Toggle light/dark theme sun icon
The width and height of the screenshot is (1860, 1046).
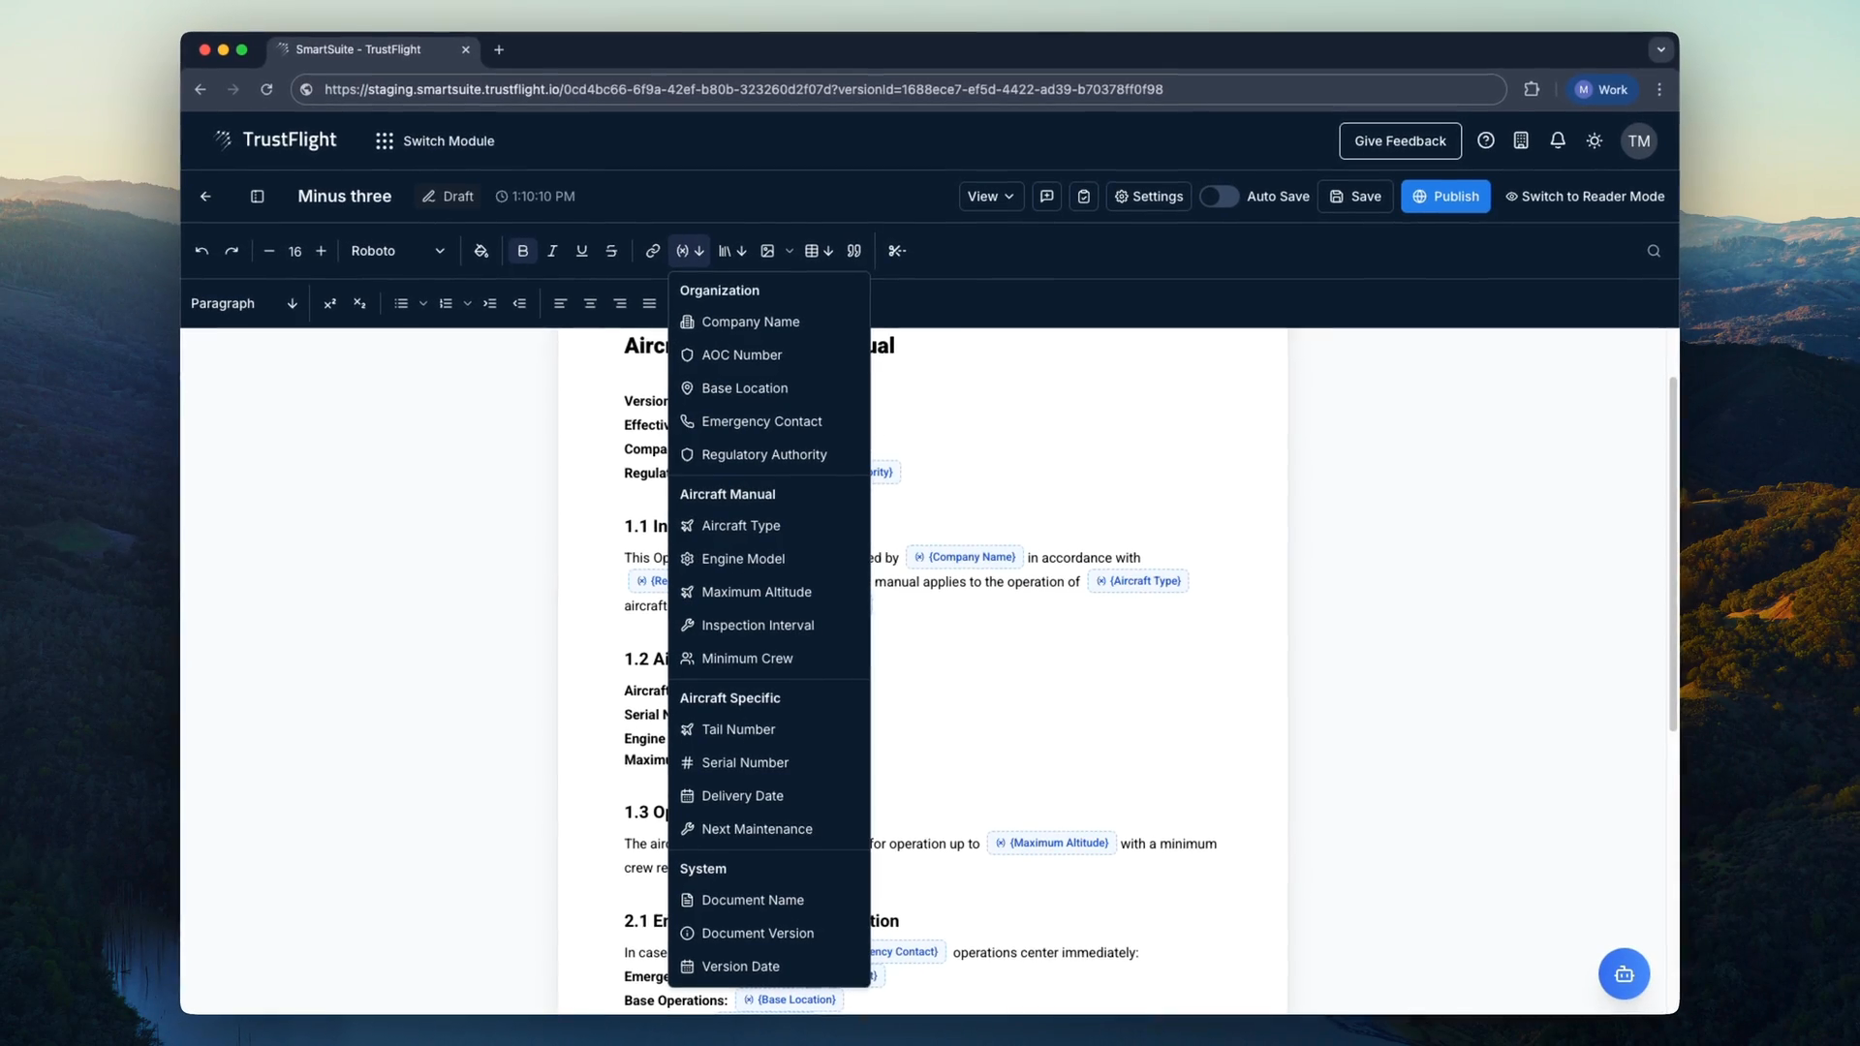pyautogui.click(x=1595, y=140)
